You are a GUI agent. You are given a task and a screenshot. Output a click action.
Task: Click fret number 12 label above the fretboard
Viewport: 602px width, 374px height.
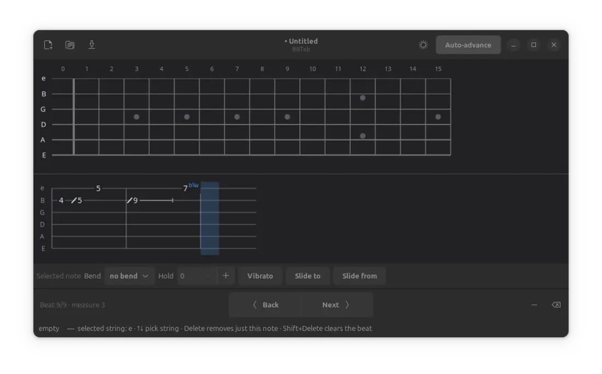pos(362,69)
